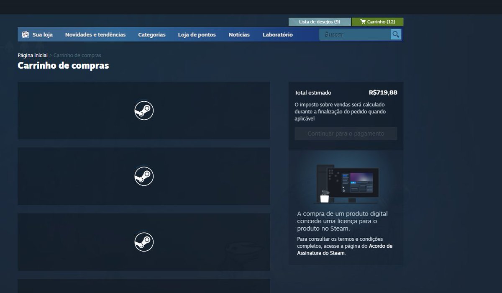Click the shopping cart icon in Carrinho button
Viewport: 502px width, 293px height.
click(363, 22)
